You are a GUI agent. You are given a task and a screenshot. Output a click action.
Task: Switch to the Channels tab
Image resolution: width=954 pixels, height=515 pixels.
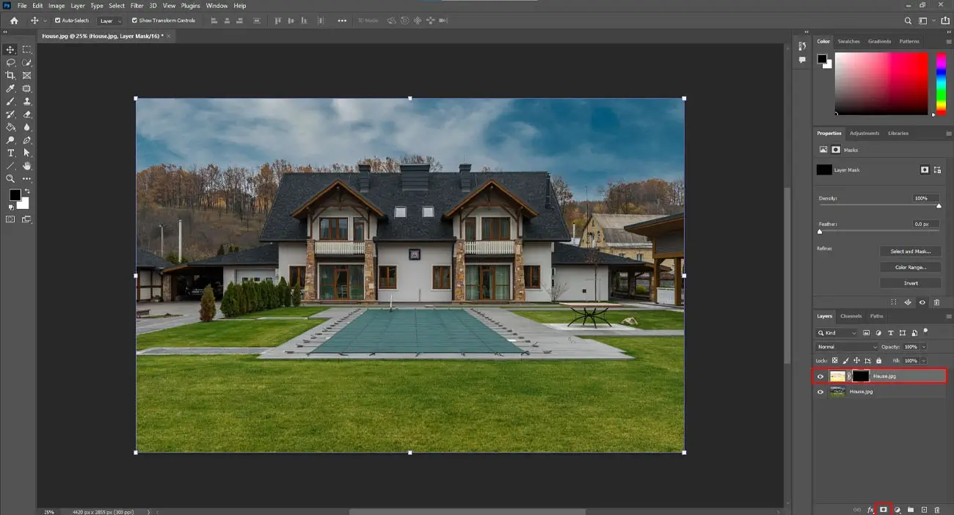(850, 316)
